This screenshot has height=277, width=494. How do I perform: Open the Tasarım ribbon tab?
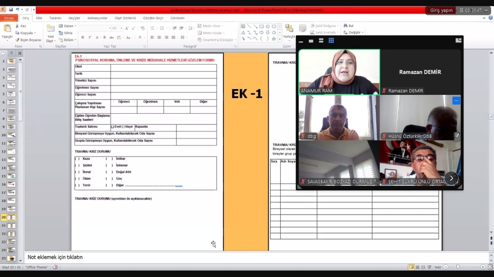(x=55, y=18)
